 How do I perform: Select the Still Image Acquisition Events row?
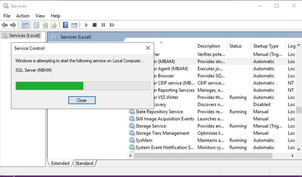212,119
